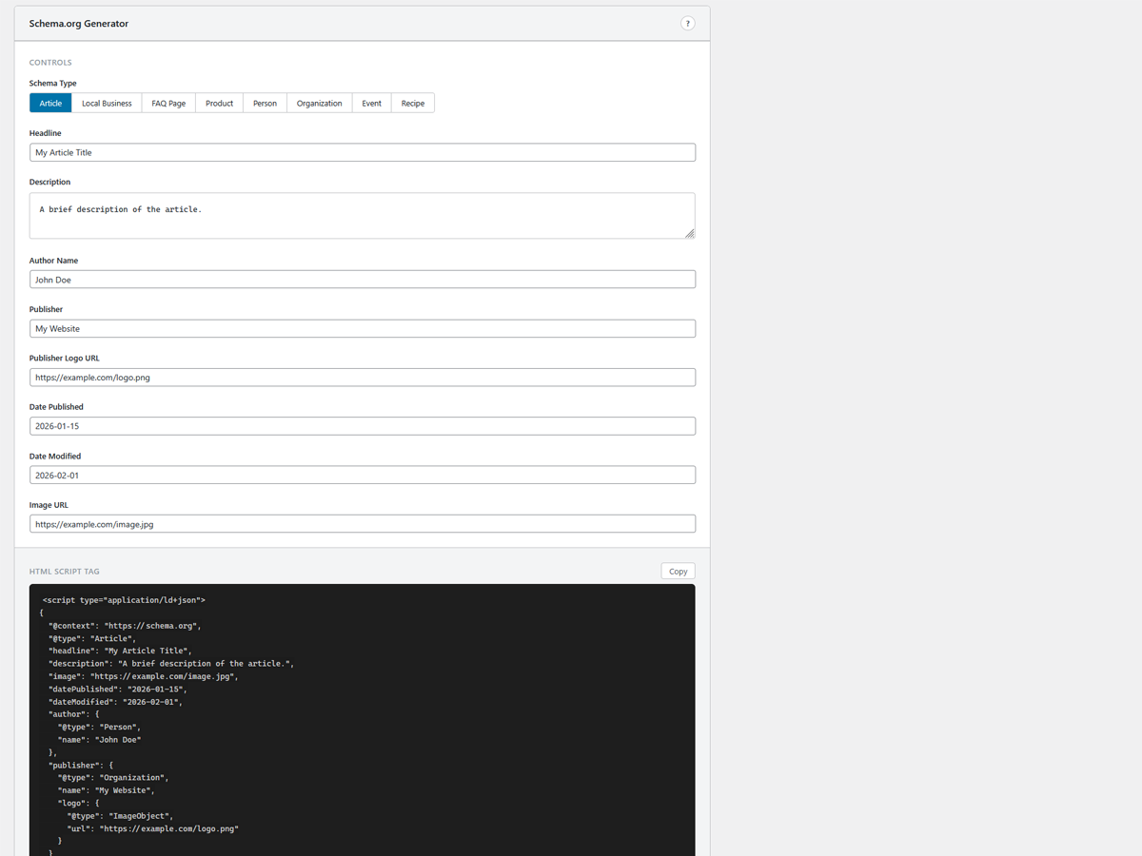Focus the Headline input field
This screenshot has width=1142, height=856.
pos(362,152)
